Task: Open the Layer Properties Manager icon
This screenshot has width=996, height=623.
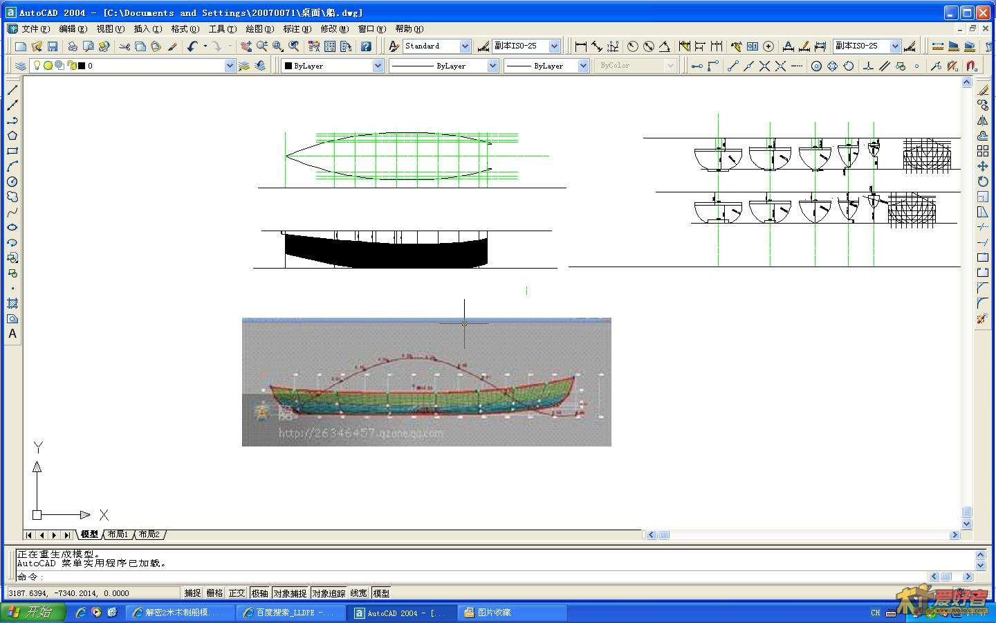Action: click(20, 66)
